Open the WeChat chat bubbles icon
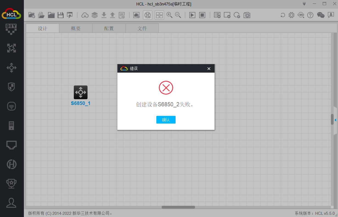This screenshot has width=338, height=217. coord(321,15)
